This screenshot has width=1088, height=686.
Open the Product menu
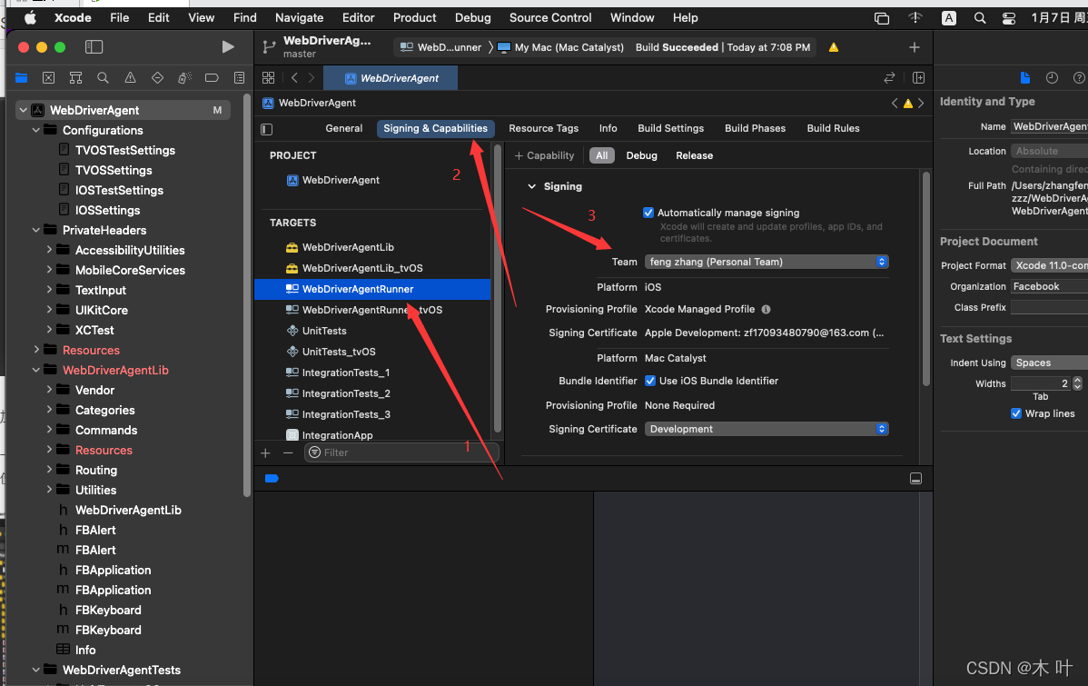tap(414, 17)
